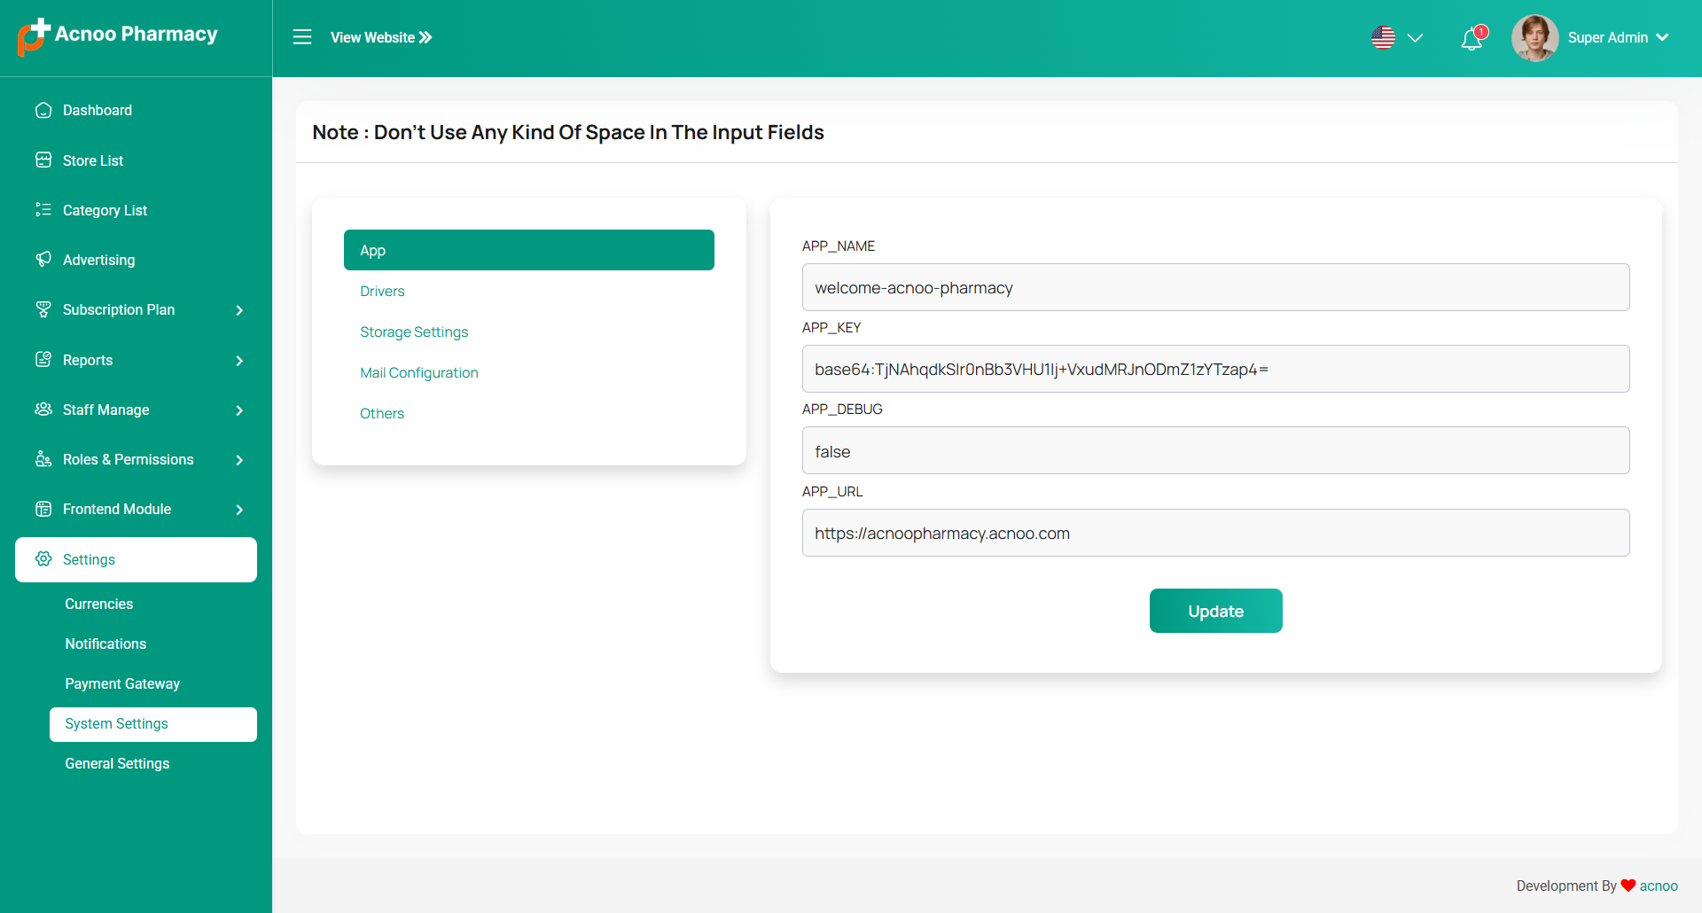Click the Category List icon
This screenshot has width=1702, height=913.
[x=43, y=210]
